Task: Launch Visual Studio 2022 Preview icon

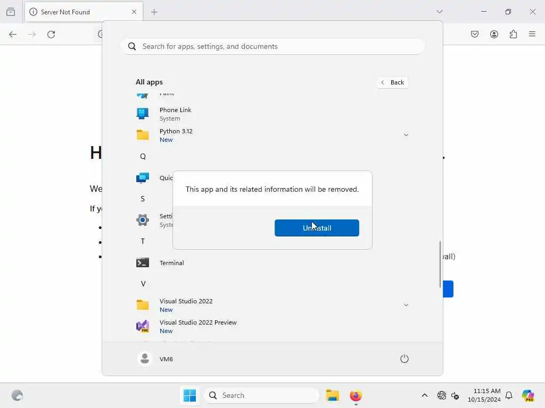Action: [x=143, y=326]
